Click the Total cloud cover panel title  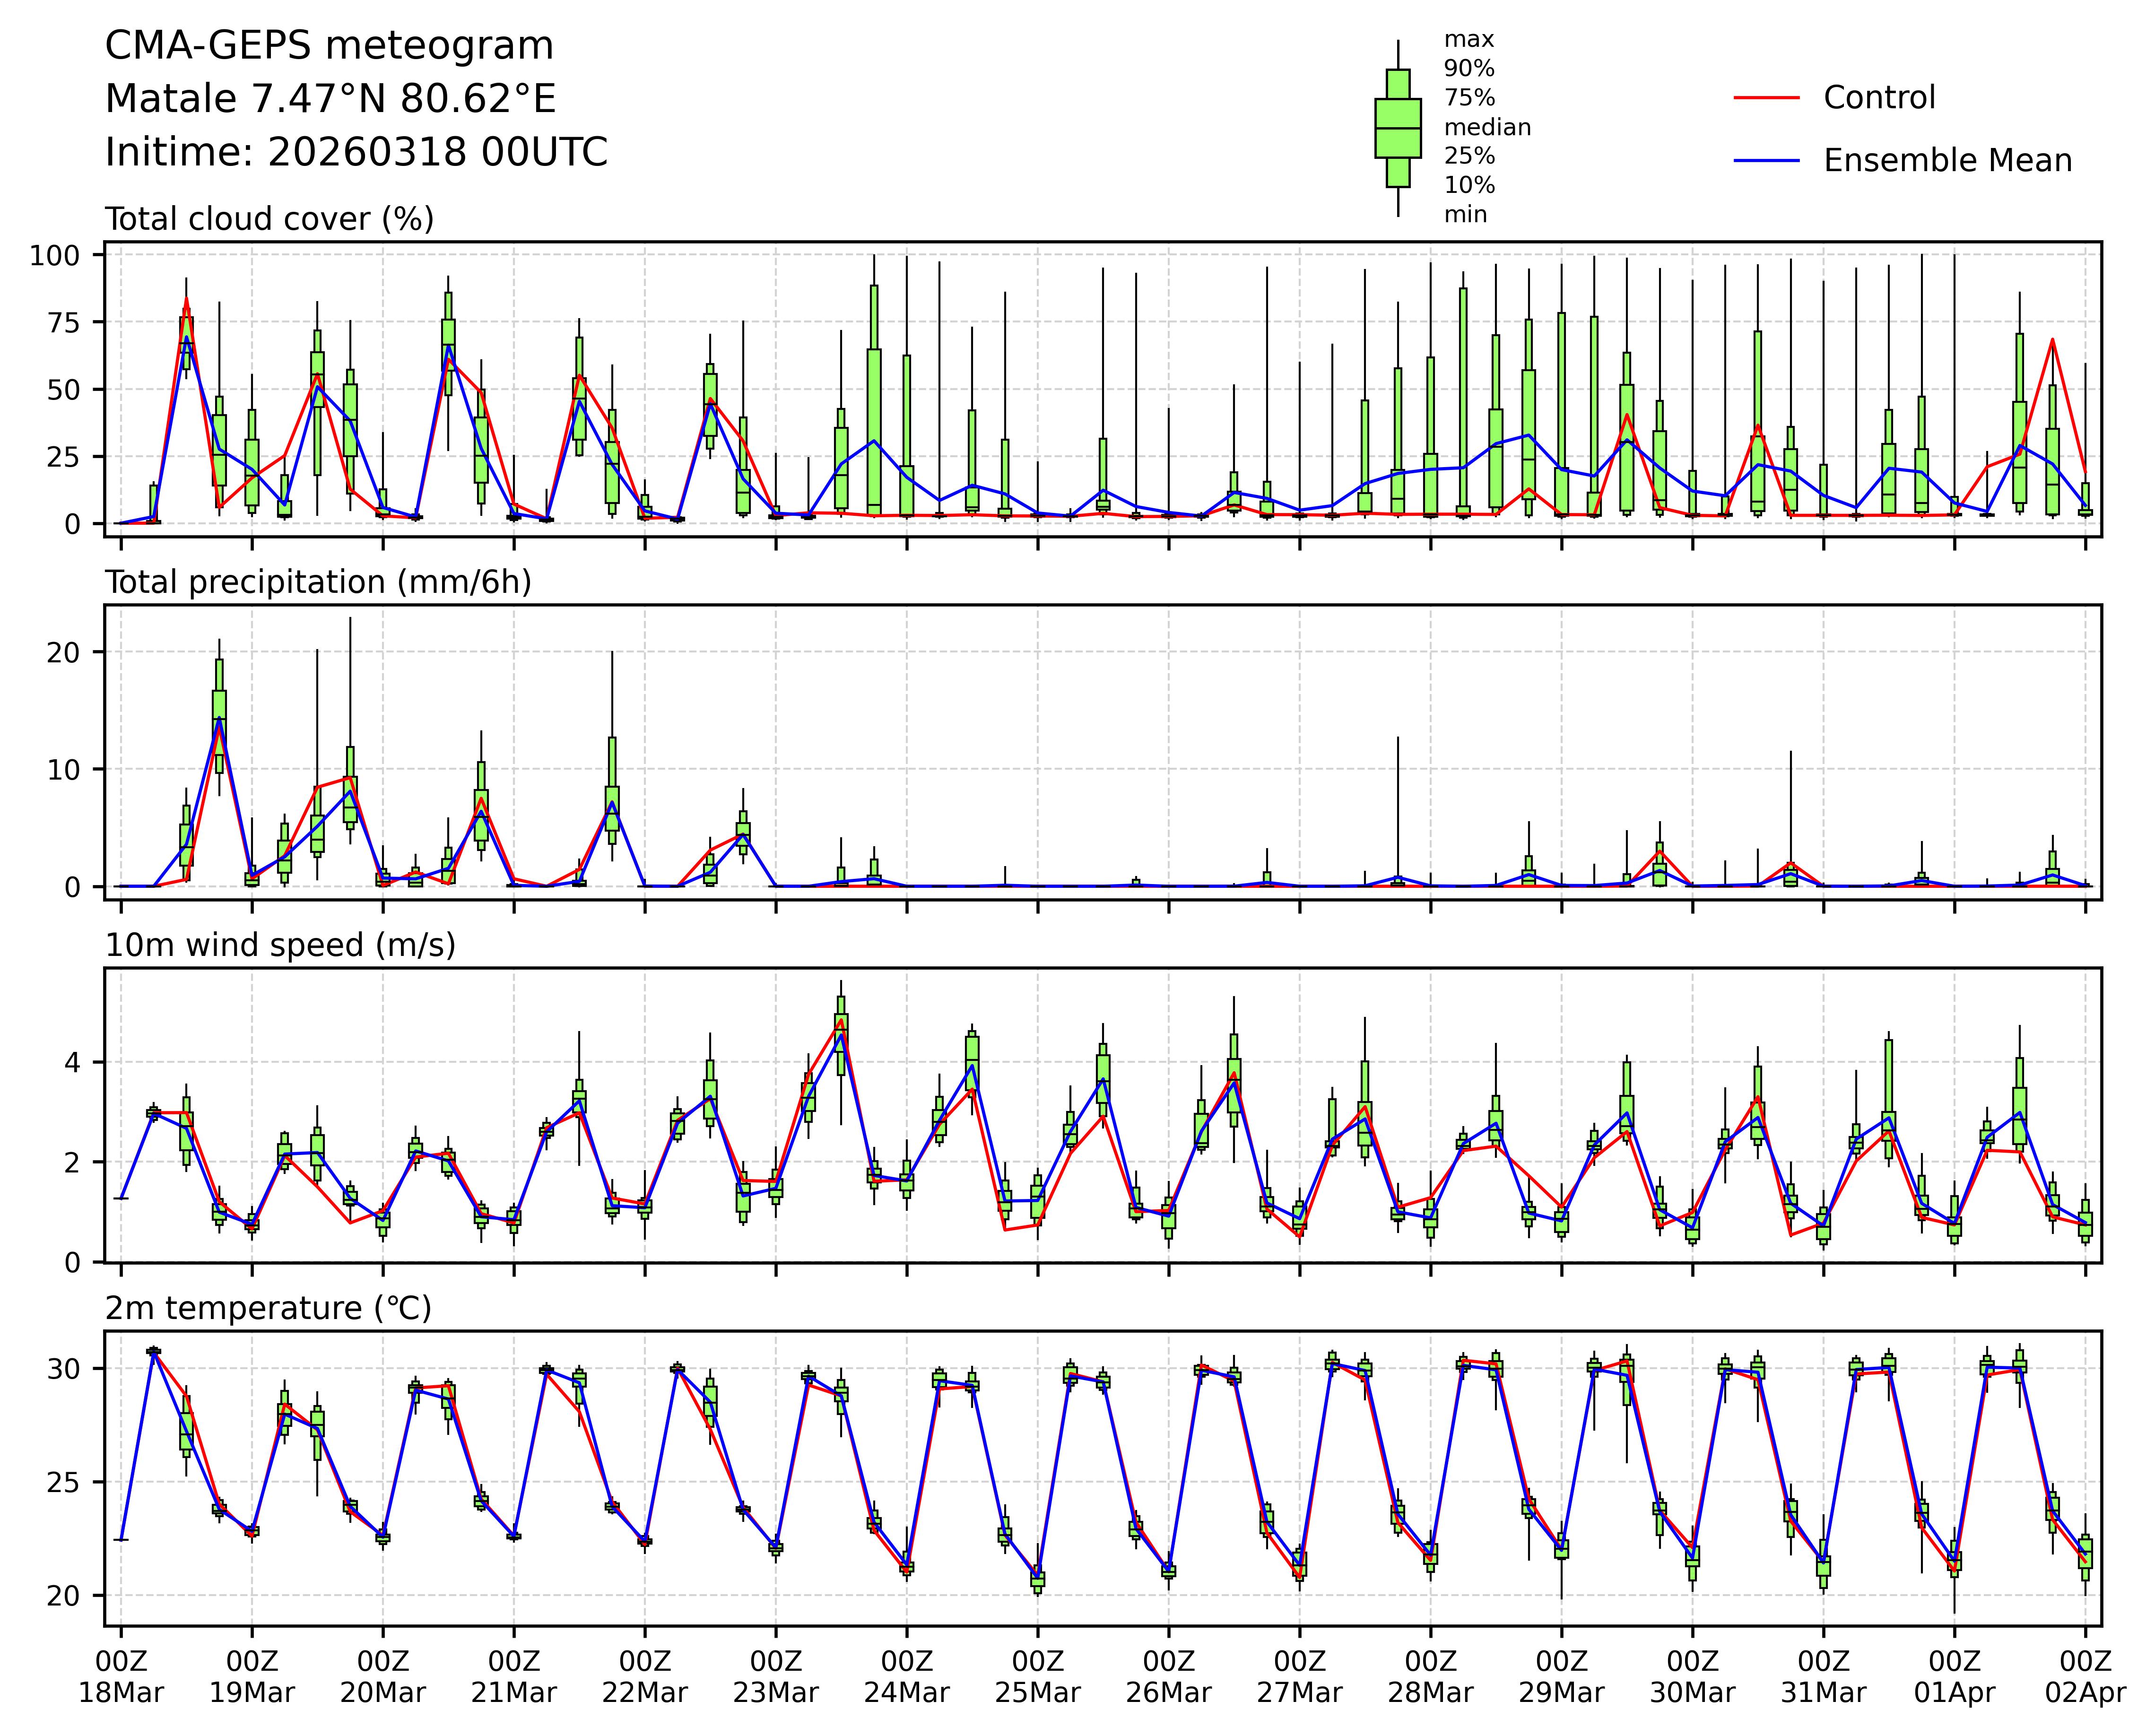click(269, 219)
